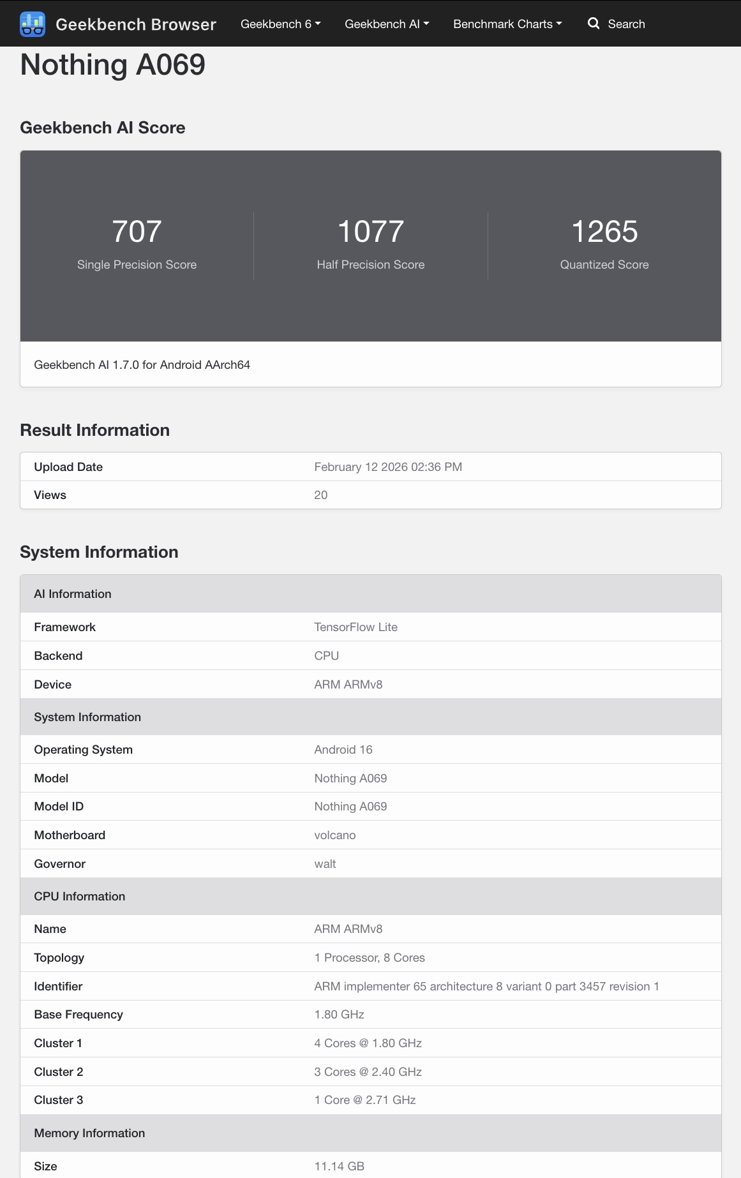The width and height of the screenshot is (741, 1178).
Task: Click the Identifier row ARM implementer text
Action: pyautogui.click(x=486, y=986)
